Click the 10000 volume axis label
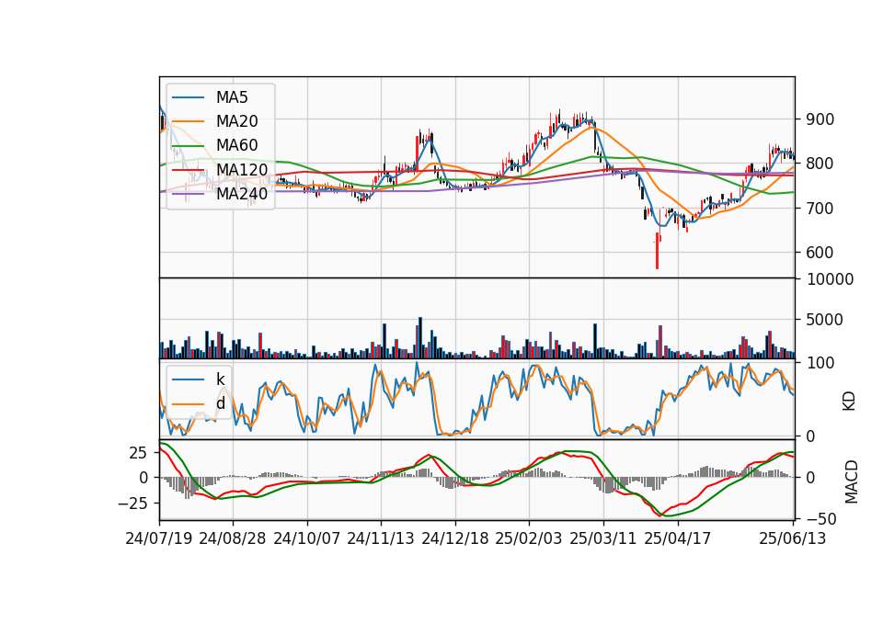Viewport: 883px width, 634px height. [830, 279]
